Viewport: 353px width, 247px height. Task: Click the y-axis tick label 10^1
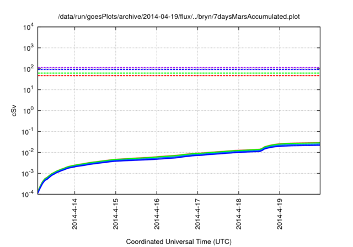[28, 90]
